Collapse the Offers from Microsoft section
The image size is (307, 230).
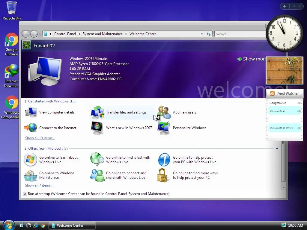(x=277, y=149)
